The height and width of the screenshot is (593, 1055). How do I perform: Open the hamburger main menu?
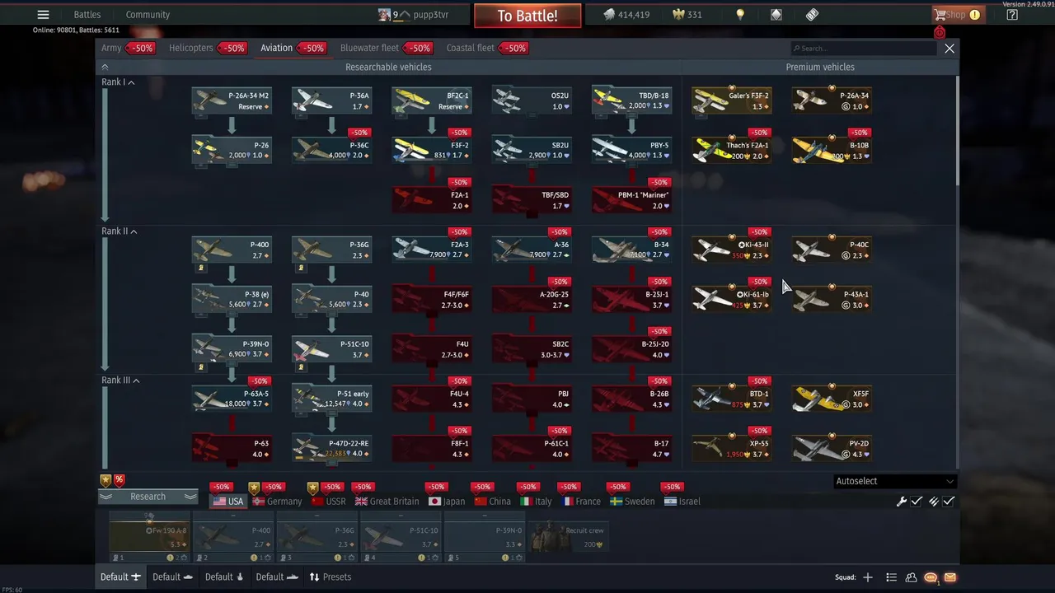pos(43,14)
